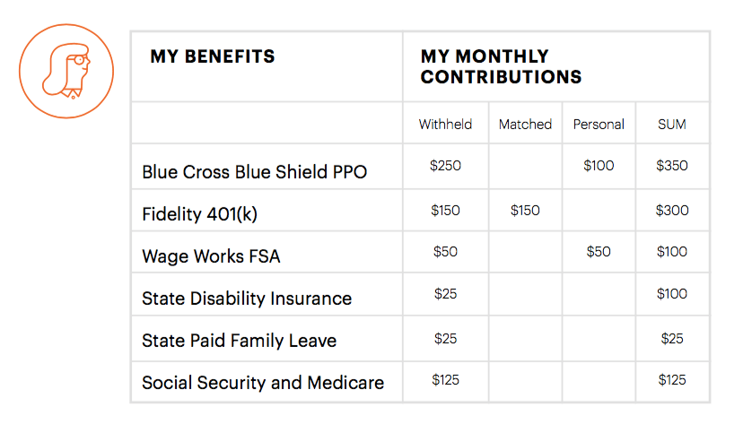Select State Disability Insurance row label
The width and height of the screenshot is (743, 442).
pos(247,299)
